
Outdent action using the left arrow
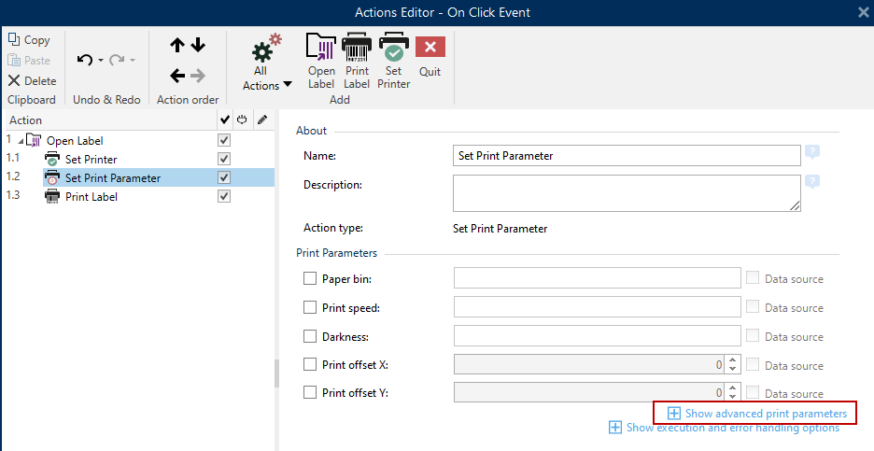(x=177, y=76)
